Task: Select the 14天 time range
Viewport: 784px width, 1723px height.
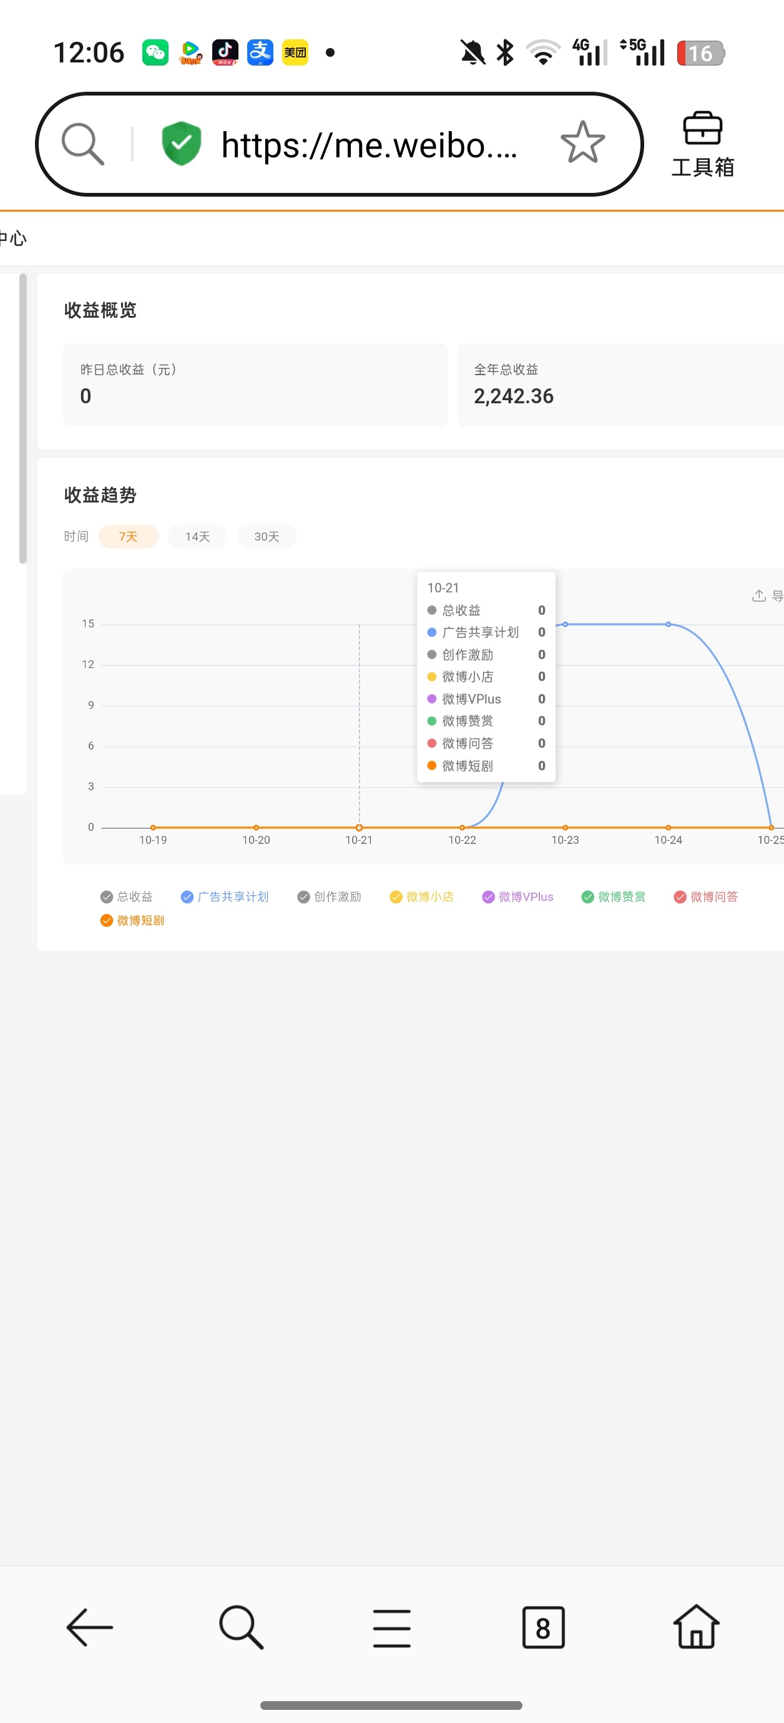Action: coord(197,536)
